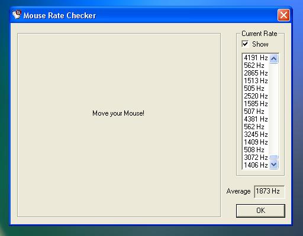Screen dimensions: 303x236
Task: Select the 1513 Hz list entry
Action: 256,81
